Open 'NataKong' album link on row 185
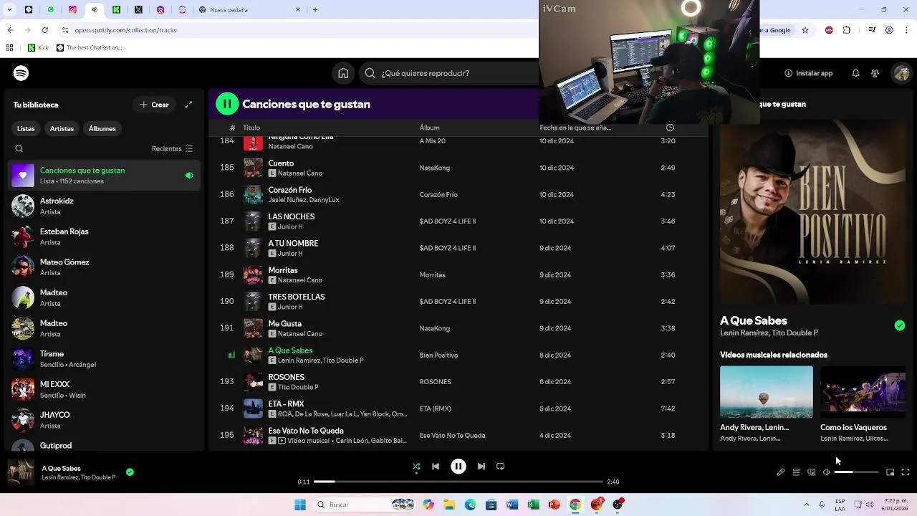 tap(434, 168)
